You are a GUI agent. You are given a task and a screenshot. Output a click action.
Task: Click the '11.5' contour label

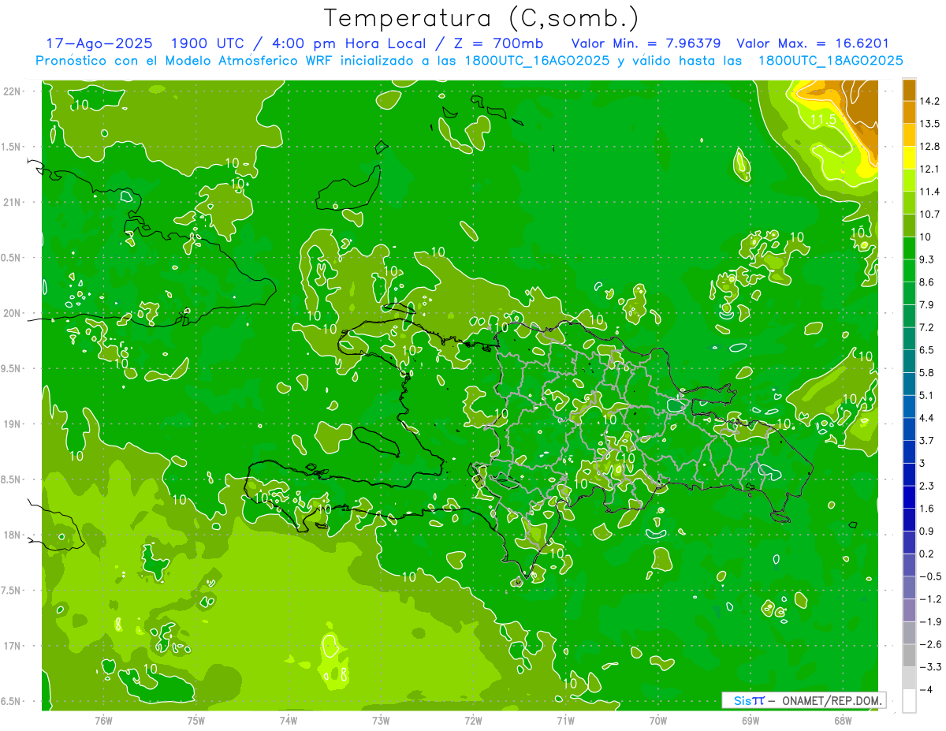[x=823, y=120]
